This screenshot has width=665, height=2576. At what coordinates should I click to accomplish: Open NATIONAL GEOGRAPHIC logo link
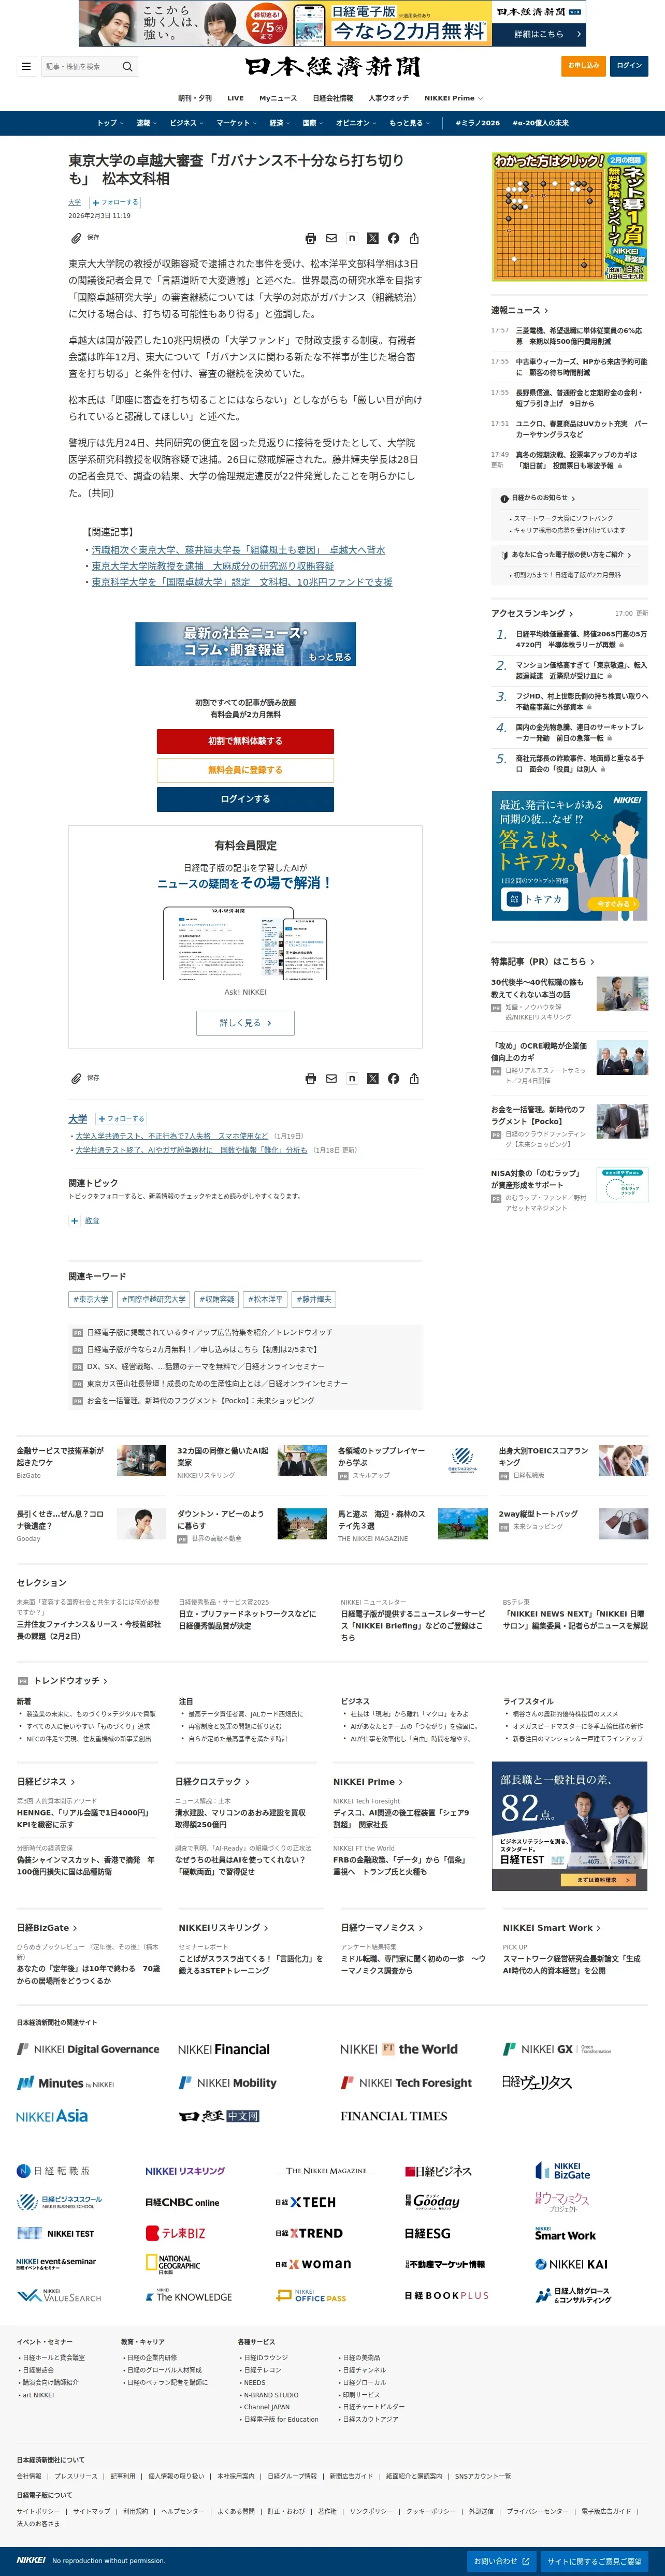click(172, 2264)
